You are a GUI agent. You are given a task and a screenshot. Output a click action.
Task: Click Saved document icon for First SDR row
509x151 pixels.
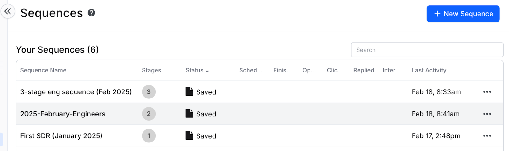[189, 135]
